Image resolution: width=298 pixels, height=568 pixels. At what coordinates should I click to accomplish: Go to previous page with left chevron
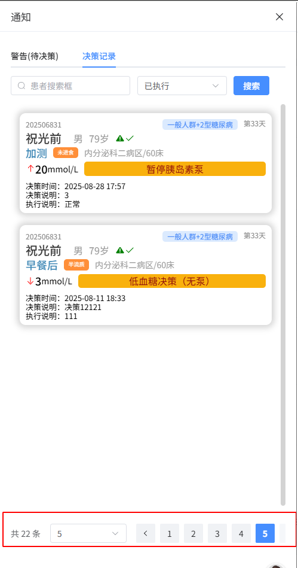point(145,533)
